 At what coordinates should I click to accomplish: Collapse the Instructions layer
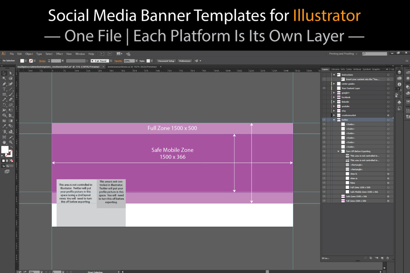click(334, 75)
